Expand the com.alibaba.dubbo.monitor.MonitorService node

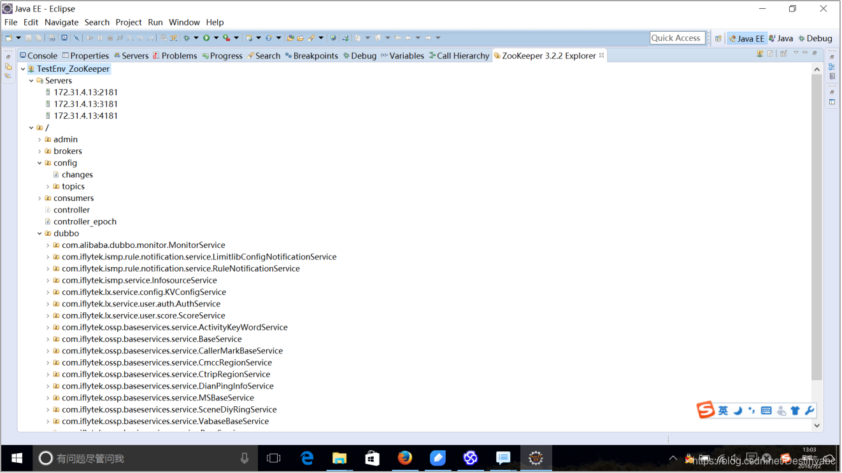[48, 245]
